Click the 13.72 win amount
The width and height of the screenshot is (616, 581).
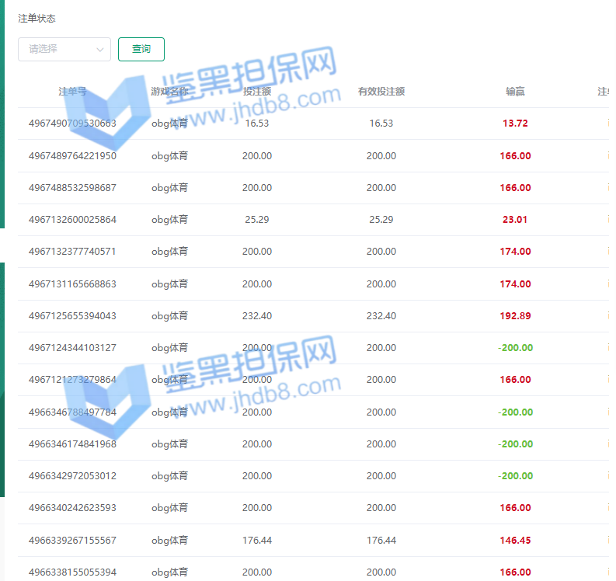pos(515,124)
